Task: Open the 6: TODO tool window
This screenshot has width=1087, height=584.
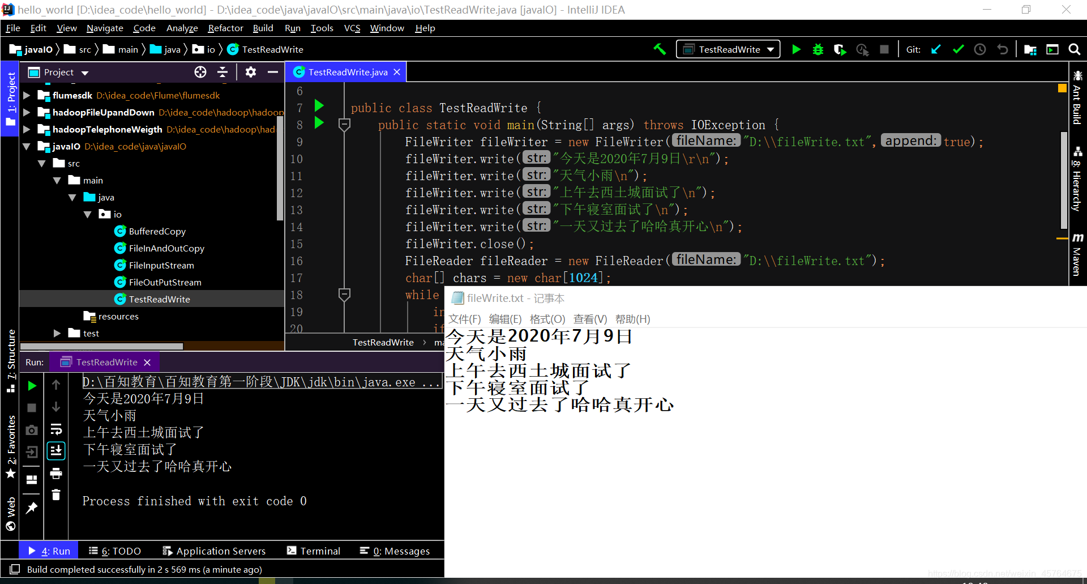Action: coord(115,551)
